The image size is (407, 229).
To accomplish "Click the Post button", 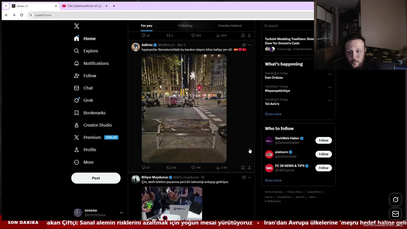I will (x=96, y=178).
